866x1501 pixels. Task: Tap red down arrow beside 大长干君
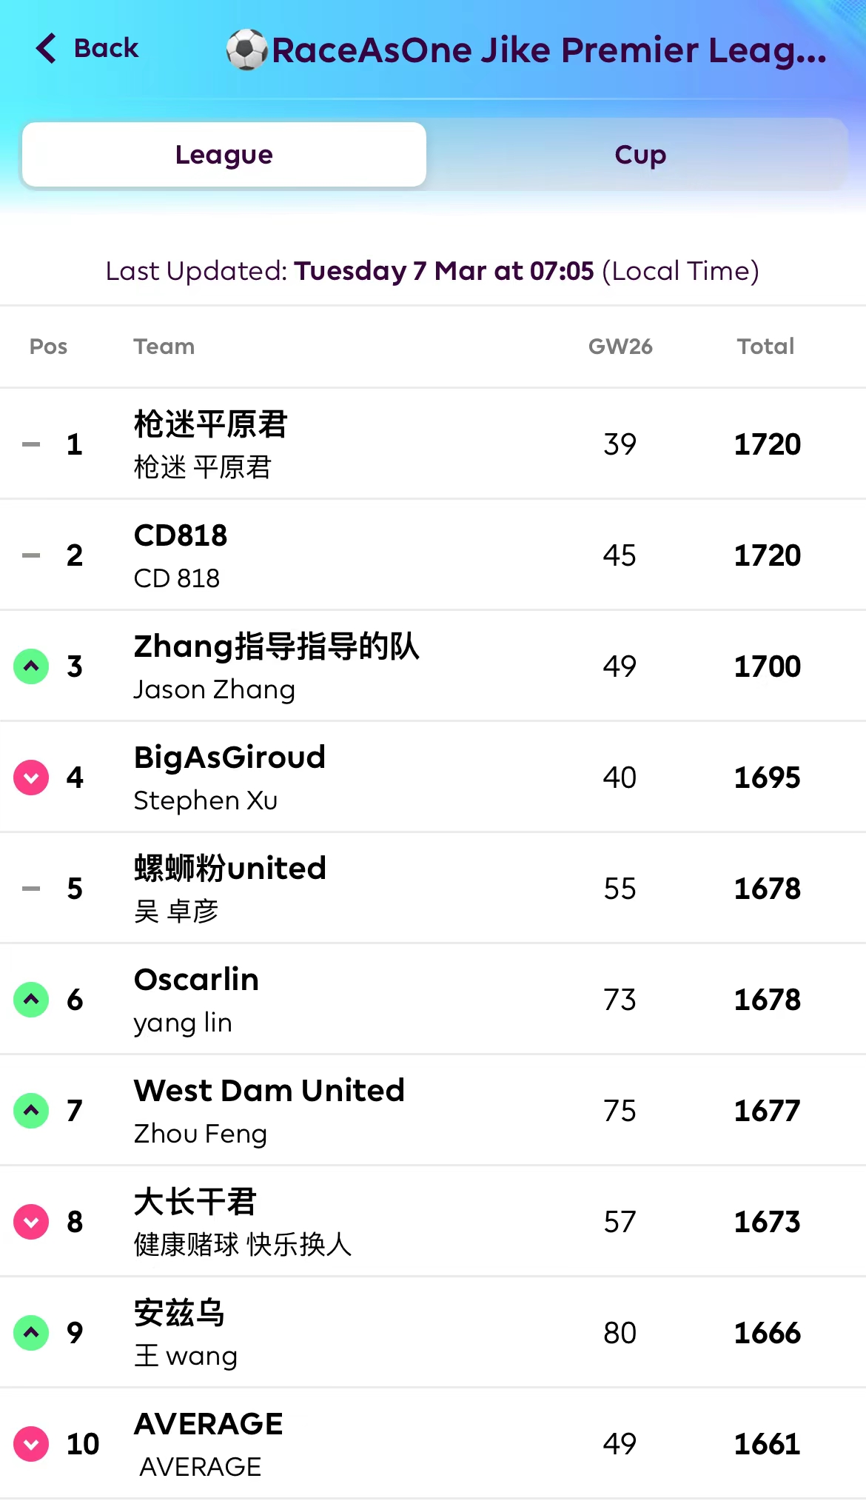pyautogui.click(x=31, y=1222)
